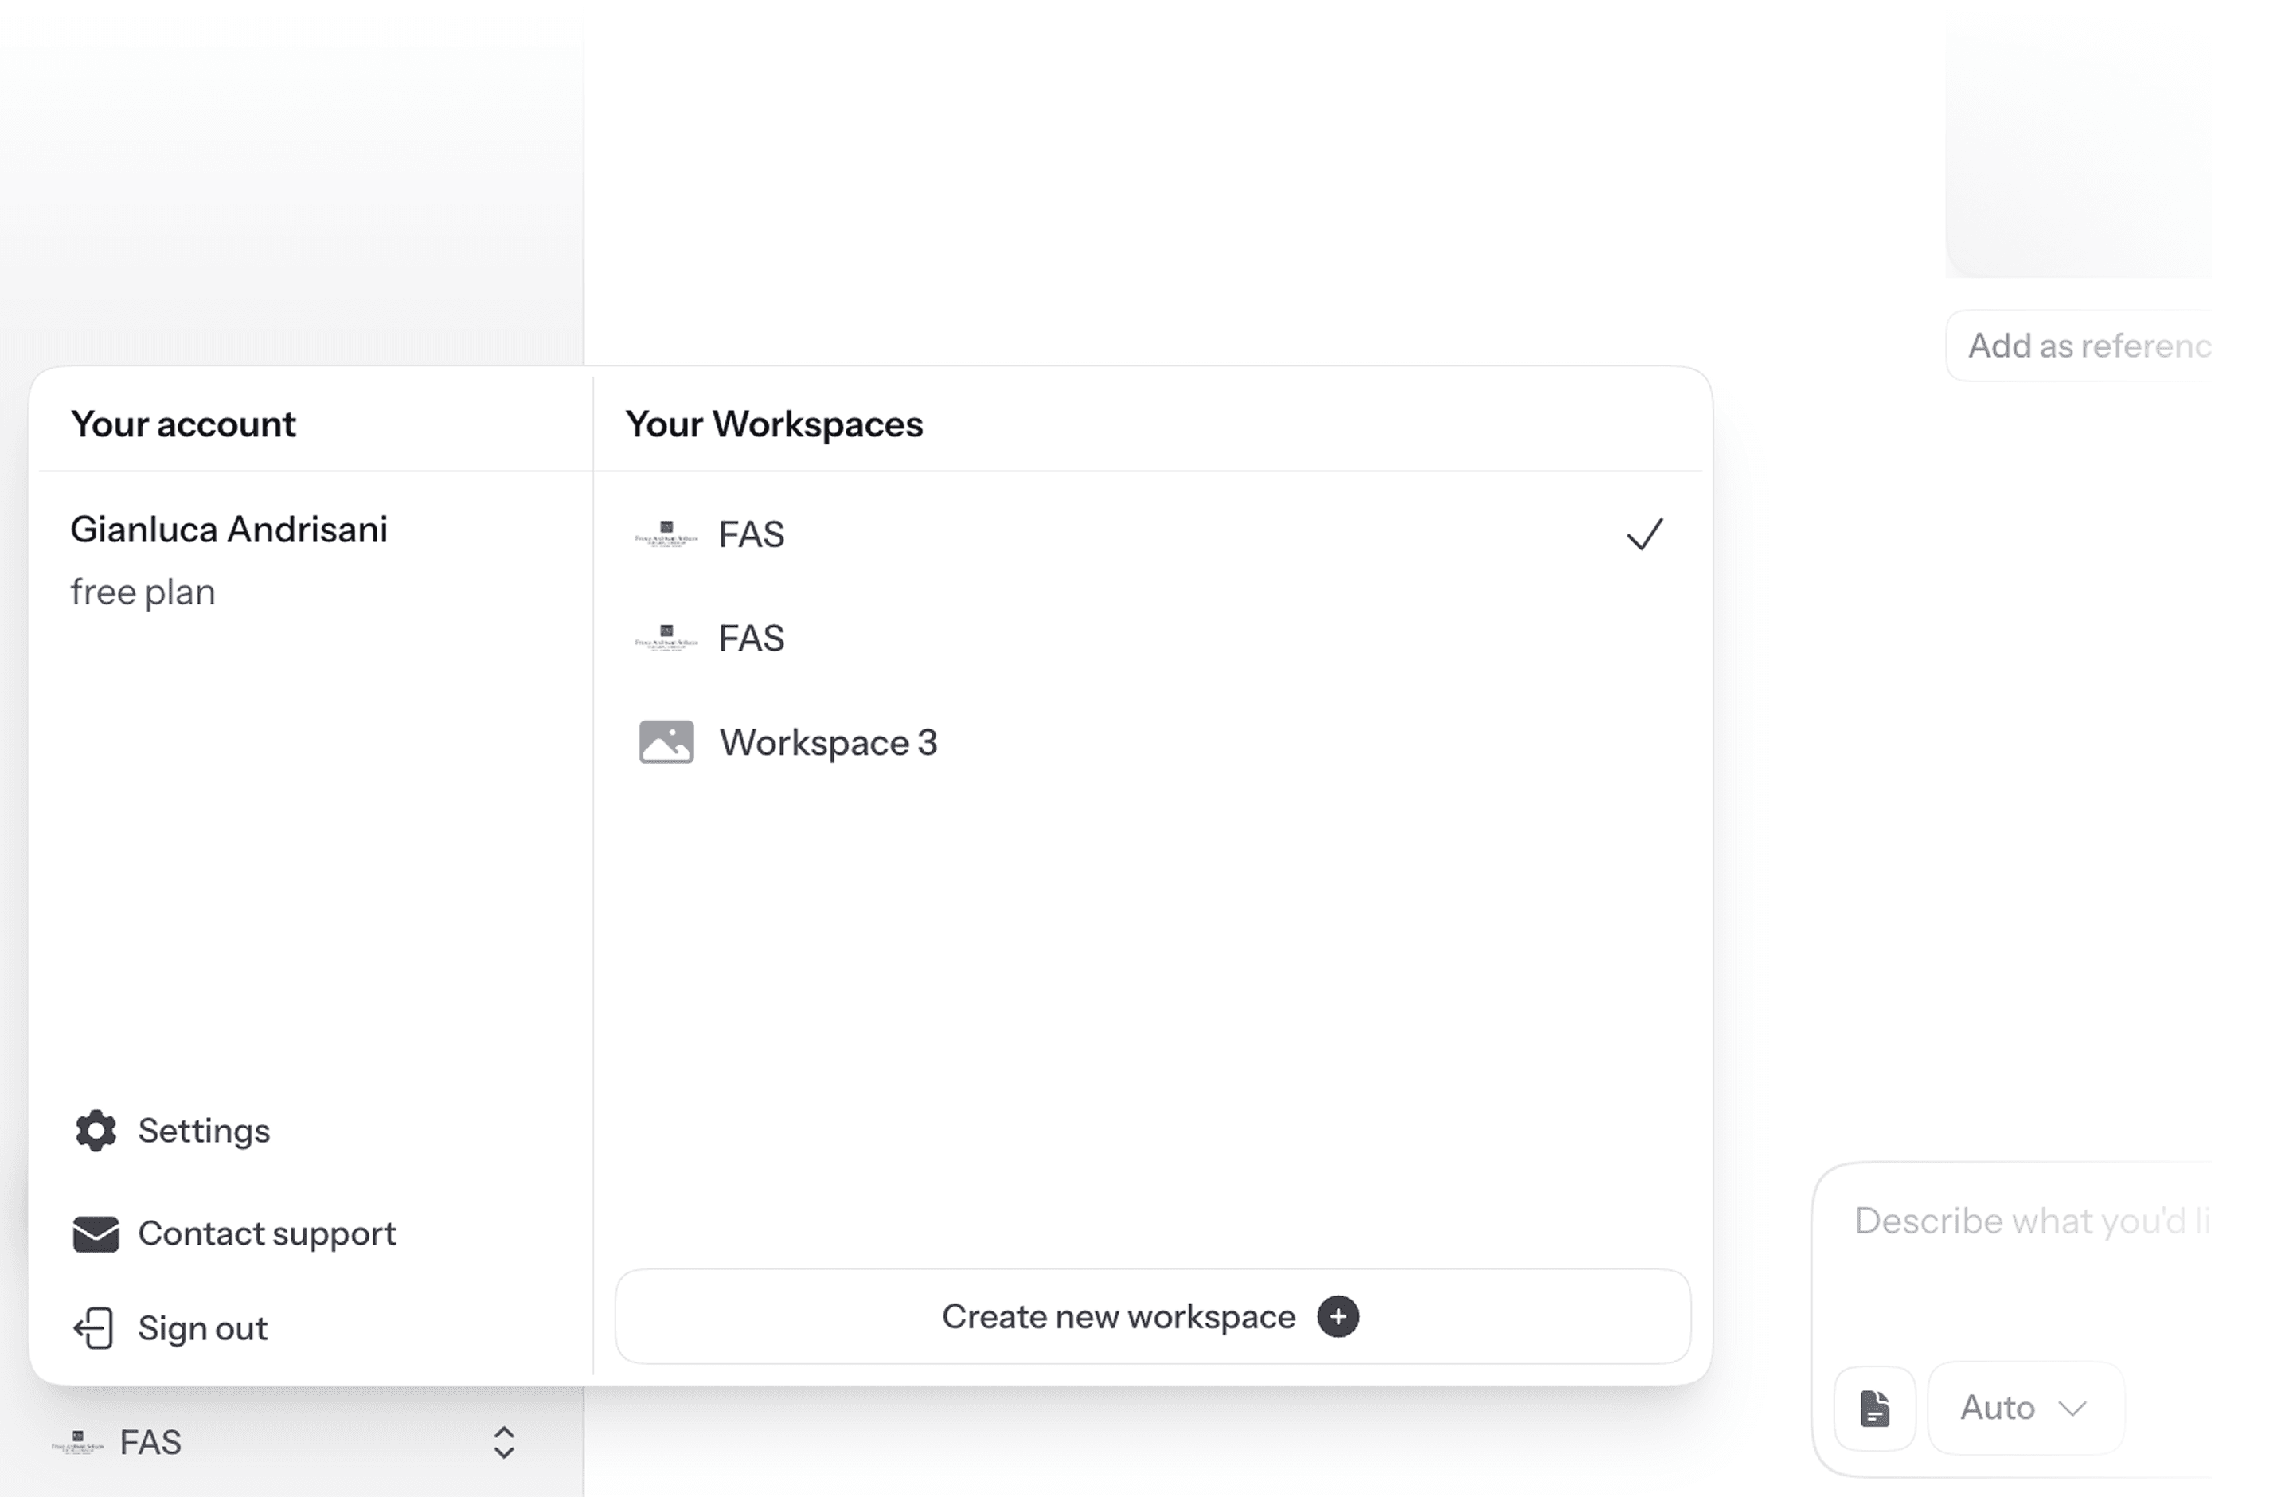Click the logo of the first FAS workspace

tap(666, 534)
